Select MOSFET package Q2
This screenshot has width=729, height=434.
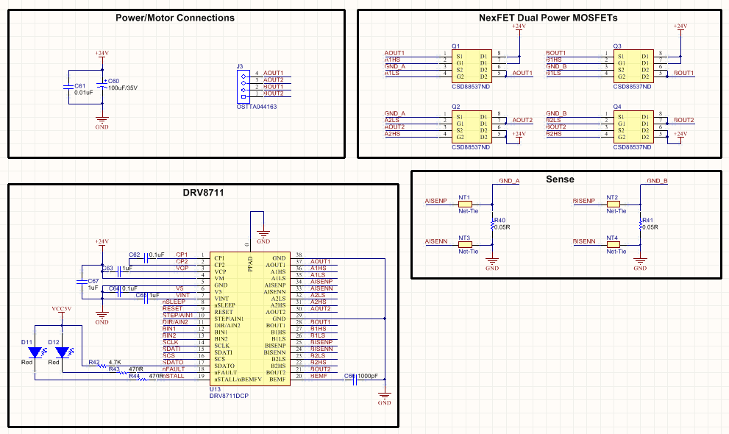pyautogui.click(x=472, y=127)
